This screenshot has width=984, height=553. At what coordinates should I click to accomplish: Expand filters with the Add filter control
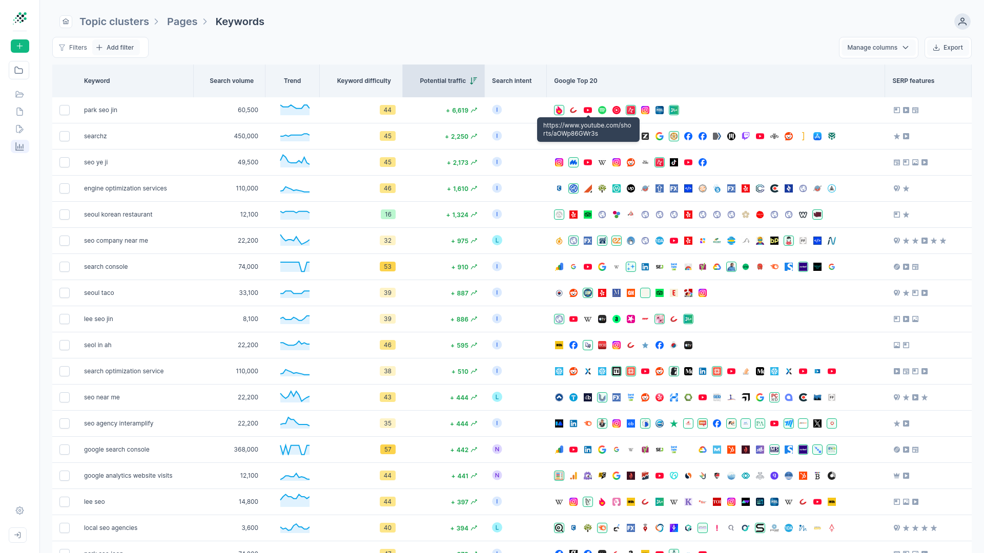pyautogui.click(x=115, y=47)
